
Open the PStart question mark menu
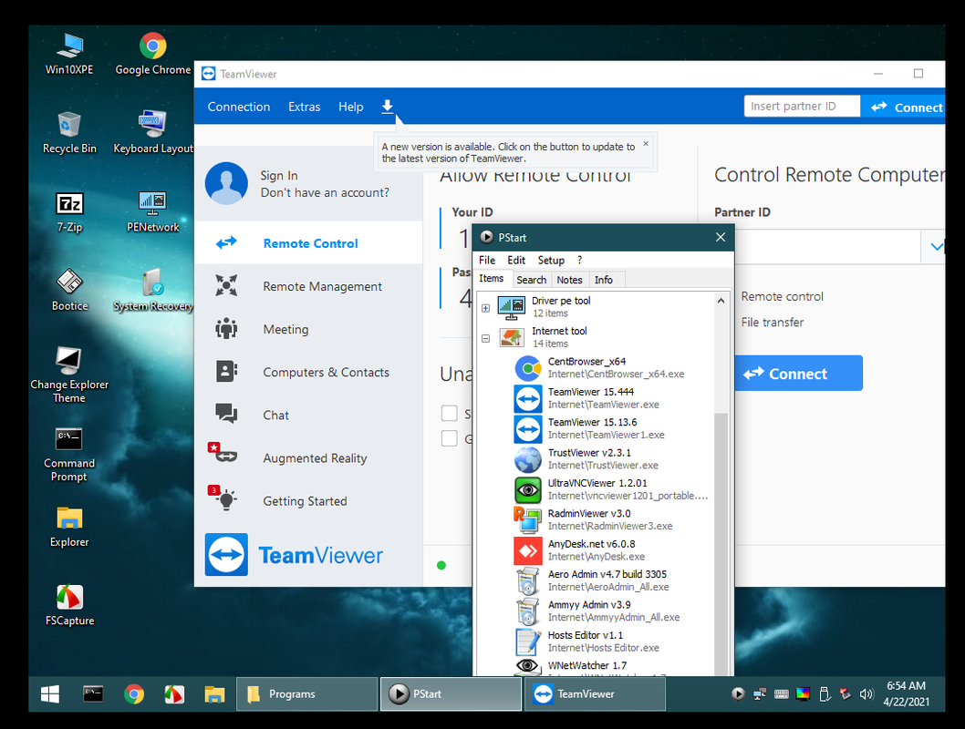579,260
